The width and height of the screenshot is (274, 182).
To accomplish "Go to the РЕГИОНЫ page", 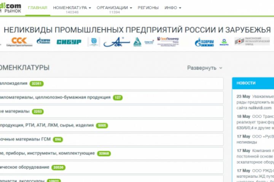I will pyautogui.click(x=148, y=8).
